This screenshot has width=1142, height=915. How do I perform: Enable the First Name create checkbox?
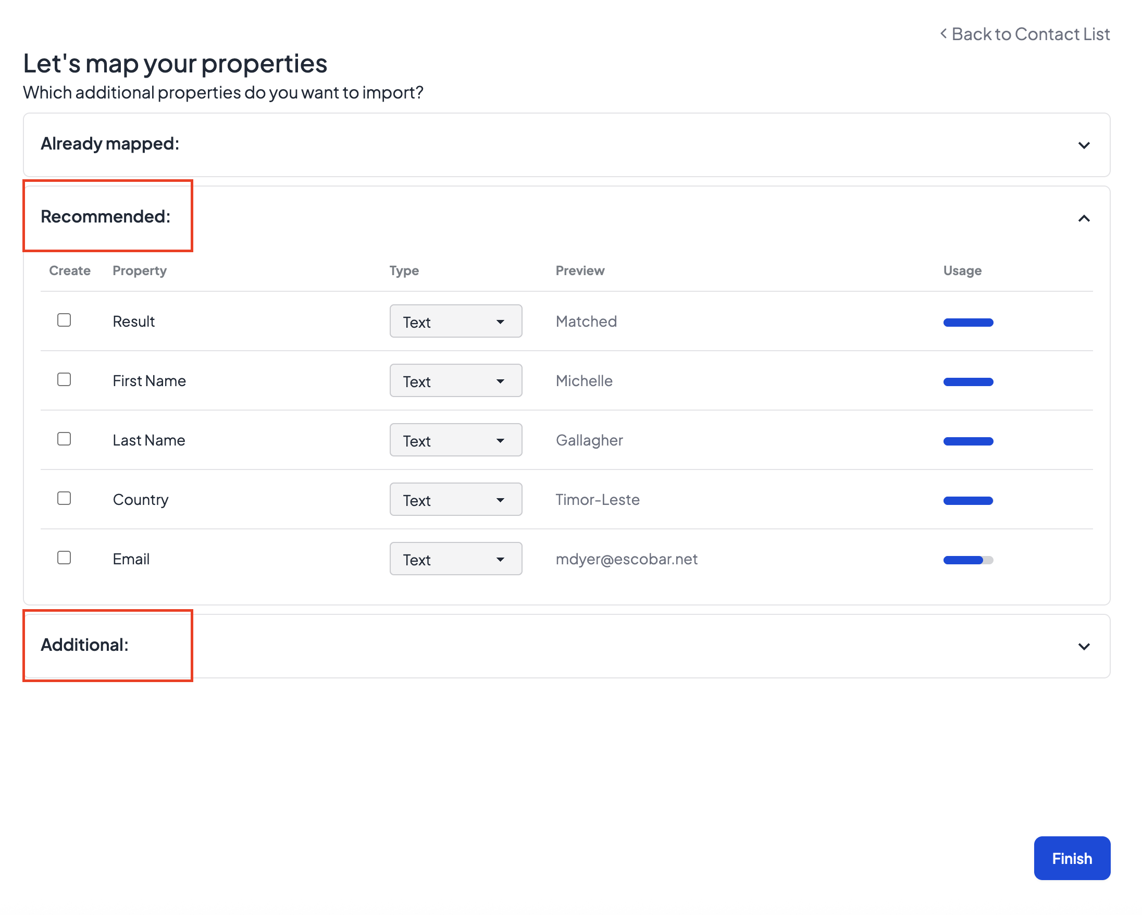64,379
